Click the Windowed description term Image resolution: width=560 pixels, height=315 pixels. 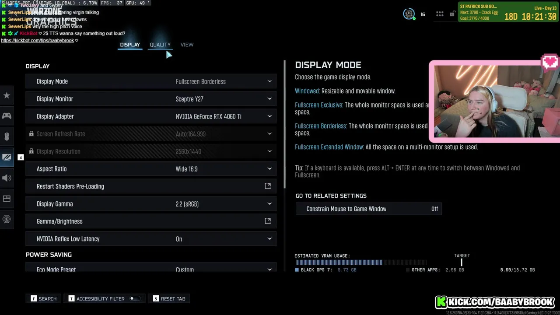click(x=307, y=91)
